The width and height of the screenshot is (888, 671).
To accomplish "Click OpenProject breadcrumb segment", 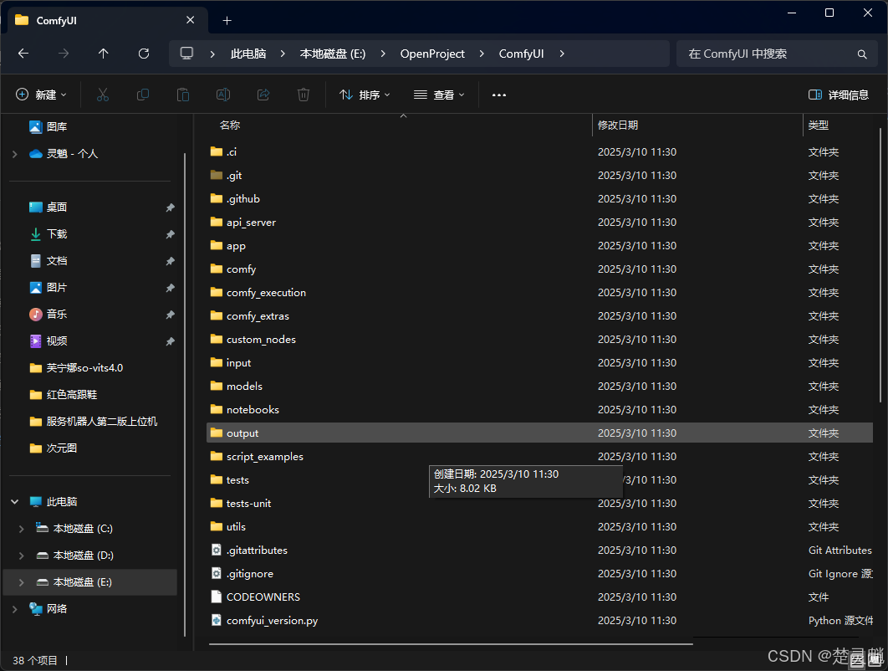I will 432,54.
